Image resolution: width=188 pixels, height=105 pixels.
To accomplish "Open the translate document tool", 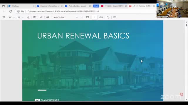I will click(x=48, y=17).
